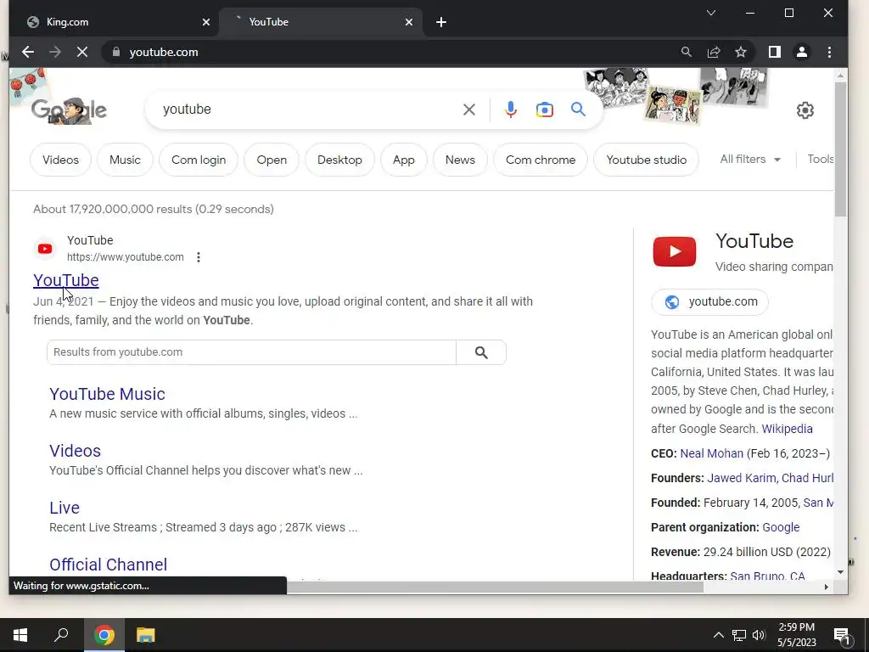Image resolution: width=869 pixels, height=652 pixels.
Task: Close the YouTube tab
Action: coord(408,22)
